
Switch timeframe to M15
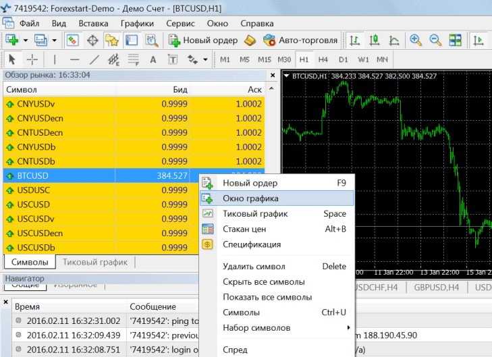[264, 59]
